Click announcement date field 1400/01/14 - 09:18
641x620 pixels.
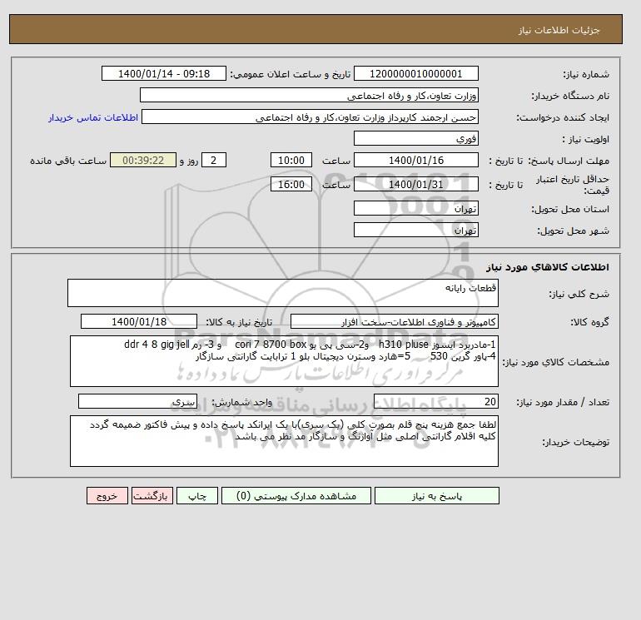pos(163,73)
